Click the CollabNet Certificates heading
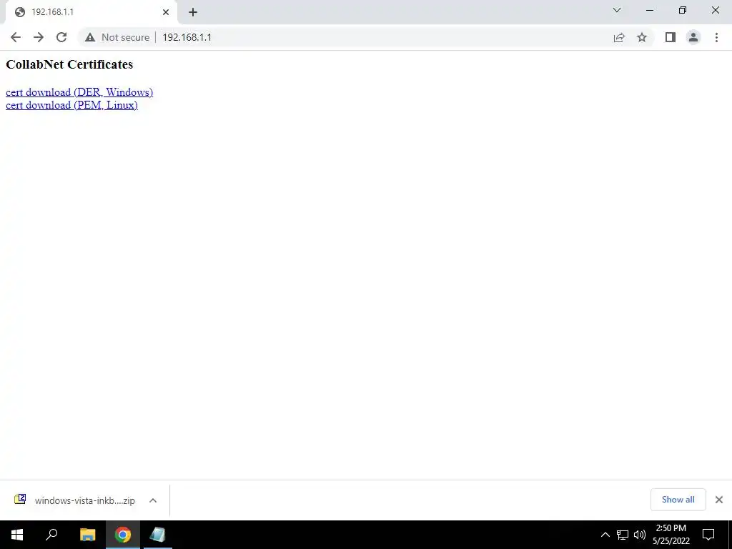 click(69, 64)
